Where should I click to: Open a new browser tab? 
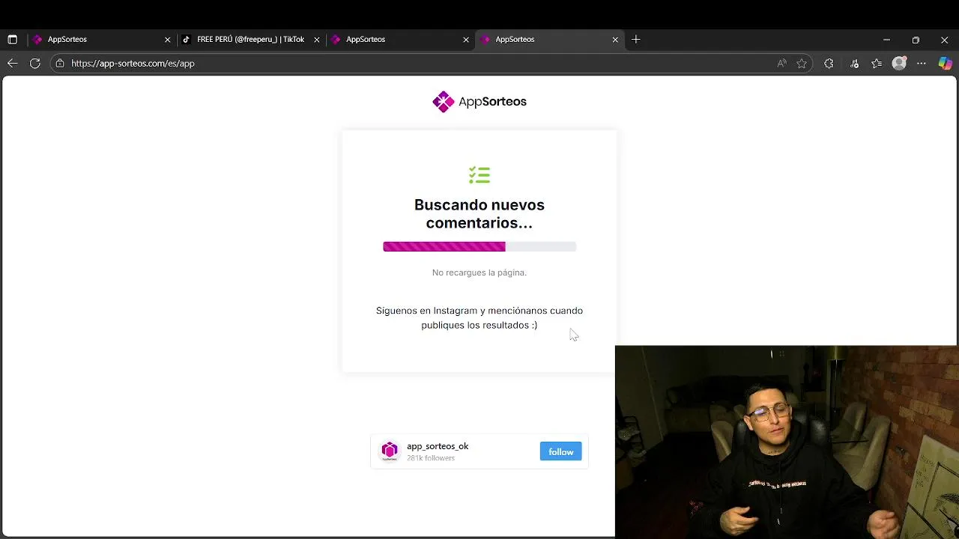coord(636,40)
